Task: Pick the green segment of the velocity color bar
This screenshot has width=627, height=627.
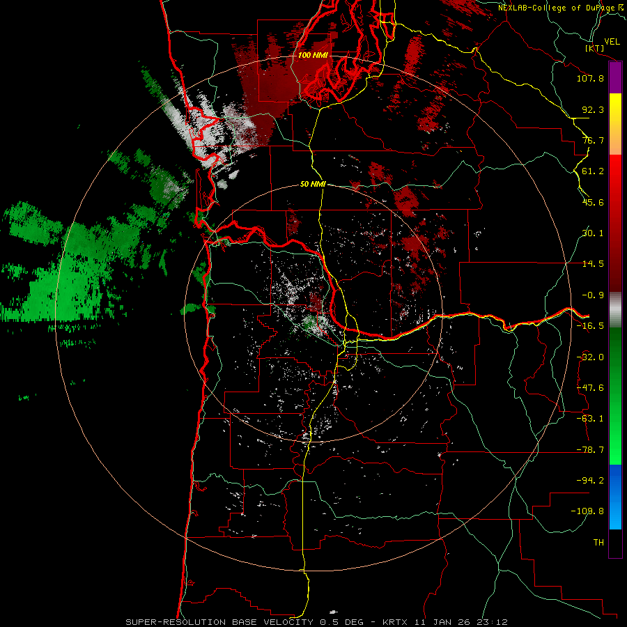Action: click(x=615, y=396)
